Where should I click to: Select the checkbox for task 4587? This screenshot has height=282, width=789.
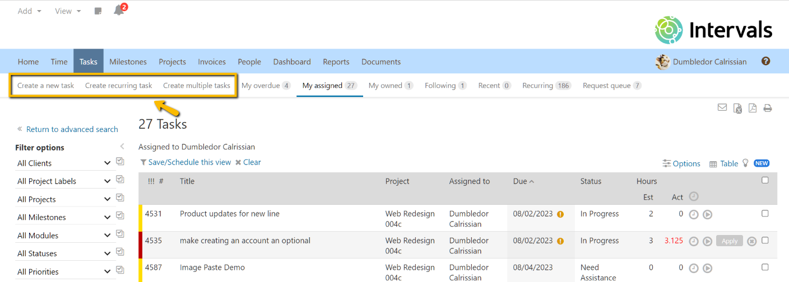tap(765, 267)
